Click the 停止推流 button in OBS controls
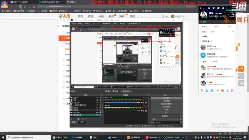249x140 pixels. (x=166, y=98)
